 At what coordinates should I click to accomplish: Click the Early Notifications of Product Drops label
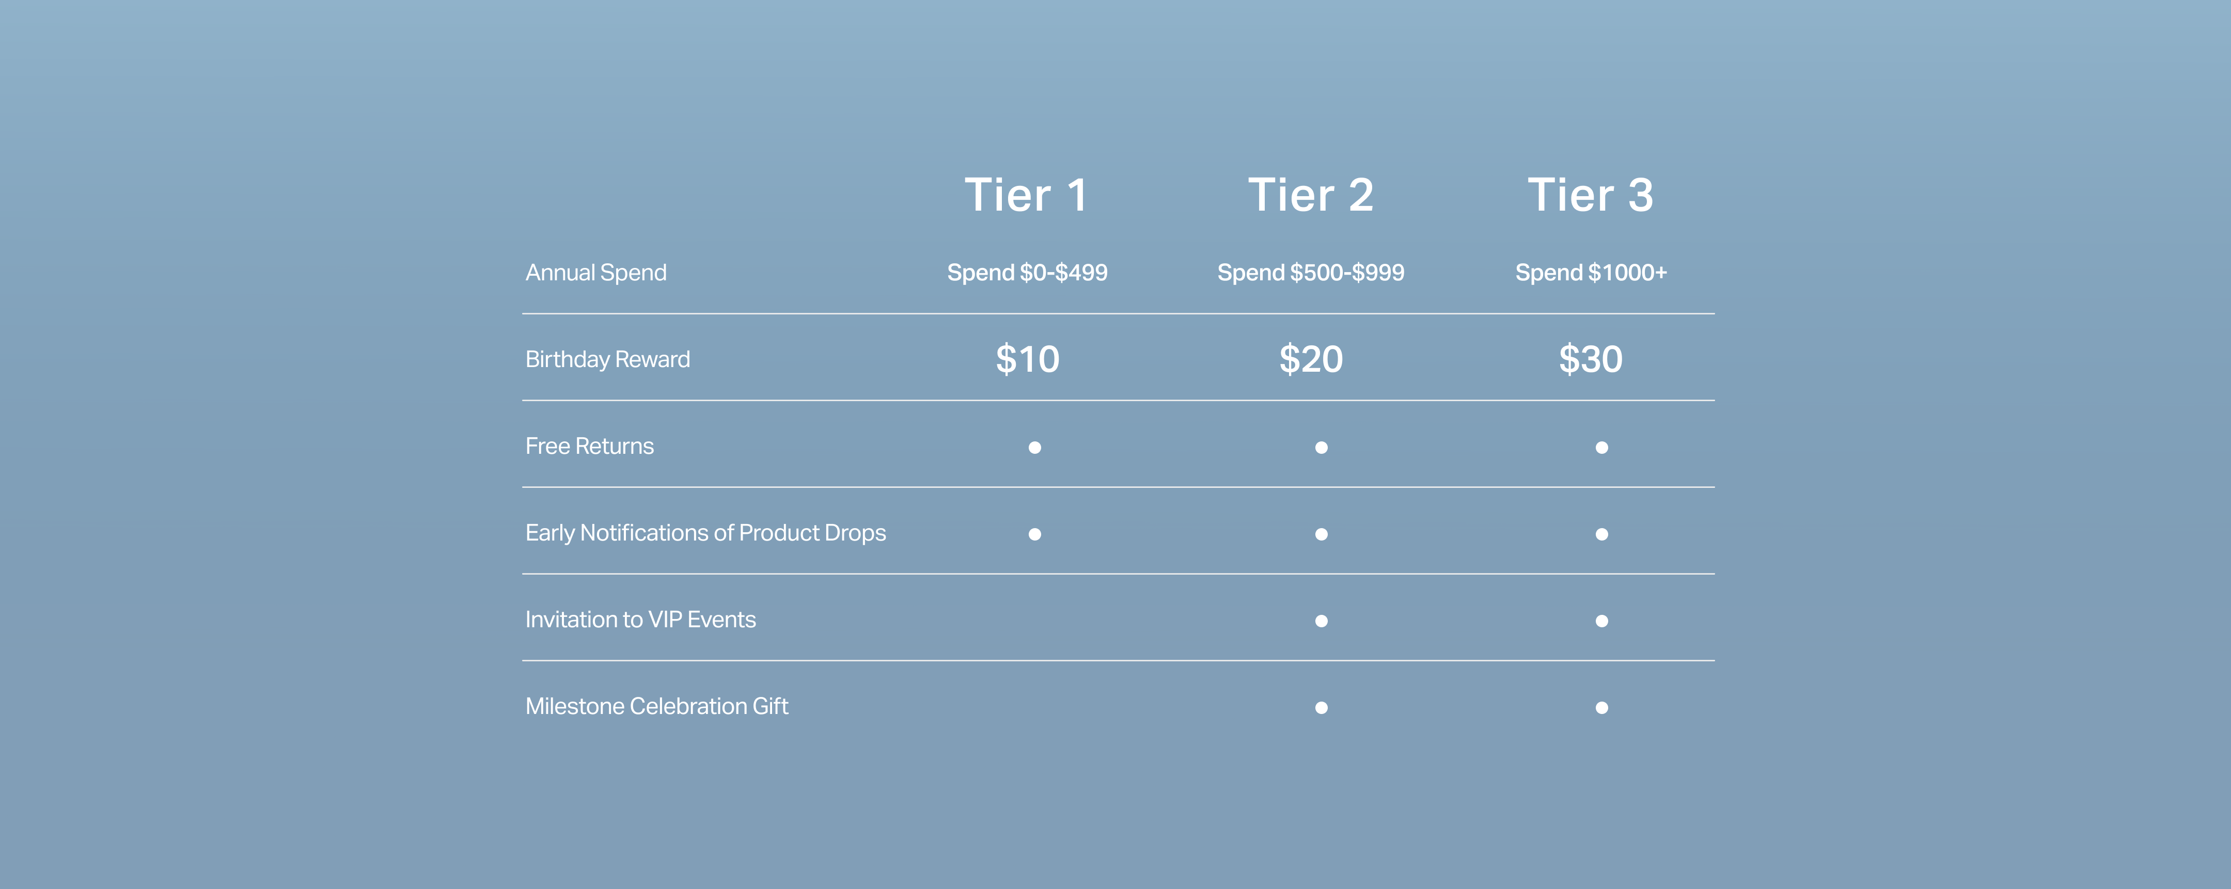[705, 533]
